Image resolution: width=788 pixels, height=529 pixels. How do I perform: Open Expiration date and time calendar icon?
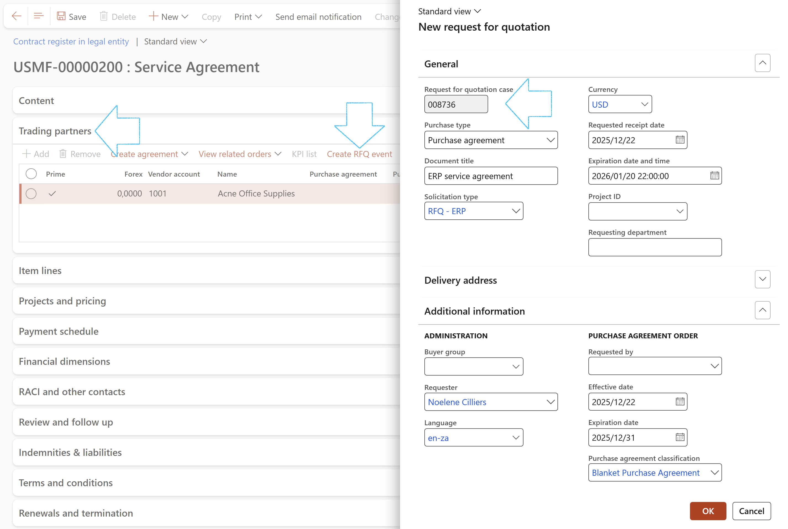715,176
